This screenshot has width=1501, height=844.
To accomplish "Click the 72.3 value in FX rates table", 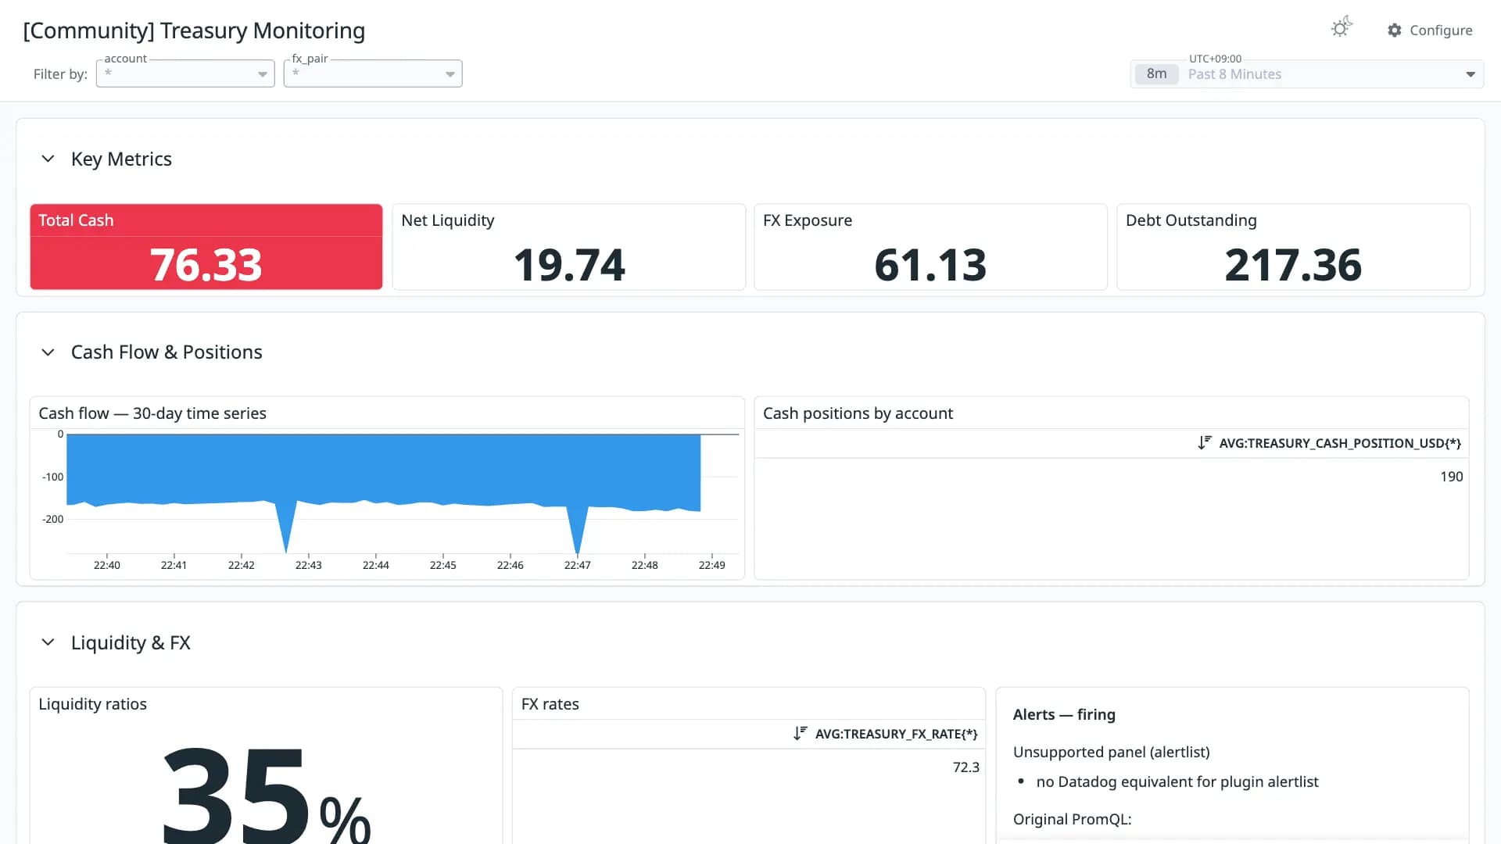I will 965,767.
